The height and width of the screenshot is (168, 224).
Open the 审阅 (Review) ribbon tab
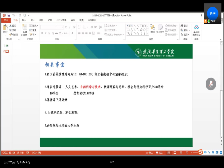tap(73, 20)
